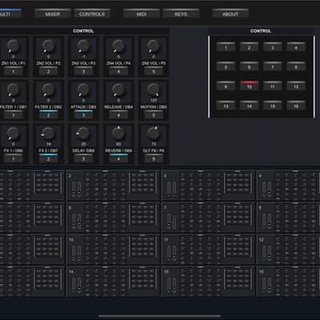
Task: Select button 3 in right CONTROL grid
Action: (x=273, y=47)
